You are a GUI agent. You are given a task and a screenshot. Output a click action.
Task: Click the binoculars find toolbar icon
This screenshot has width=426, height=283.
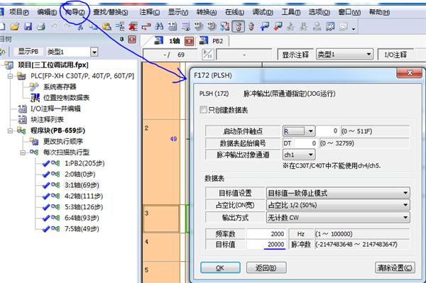click(x=159, y=26)
